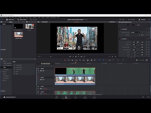Click the Mute button on Audio 1
The width and height of the screenshot is (151, 113).
click(x=46, y=89)
